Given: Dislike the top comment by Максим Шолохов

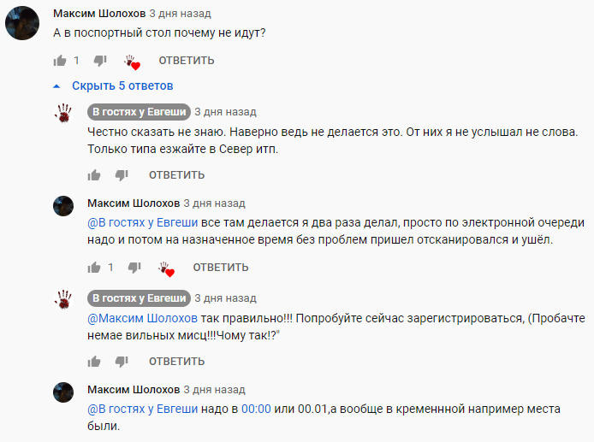Looking at the screenshot, I should [99, 61].
